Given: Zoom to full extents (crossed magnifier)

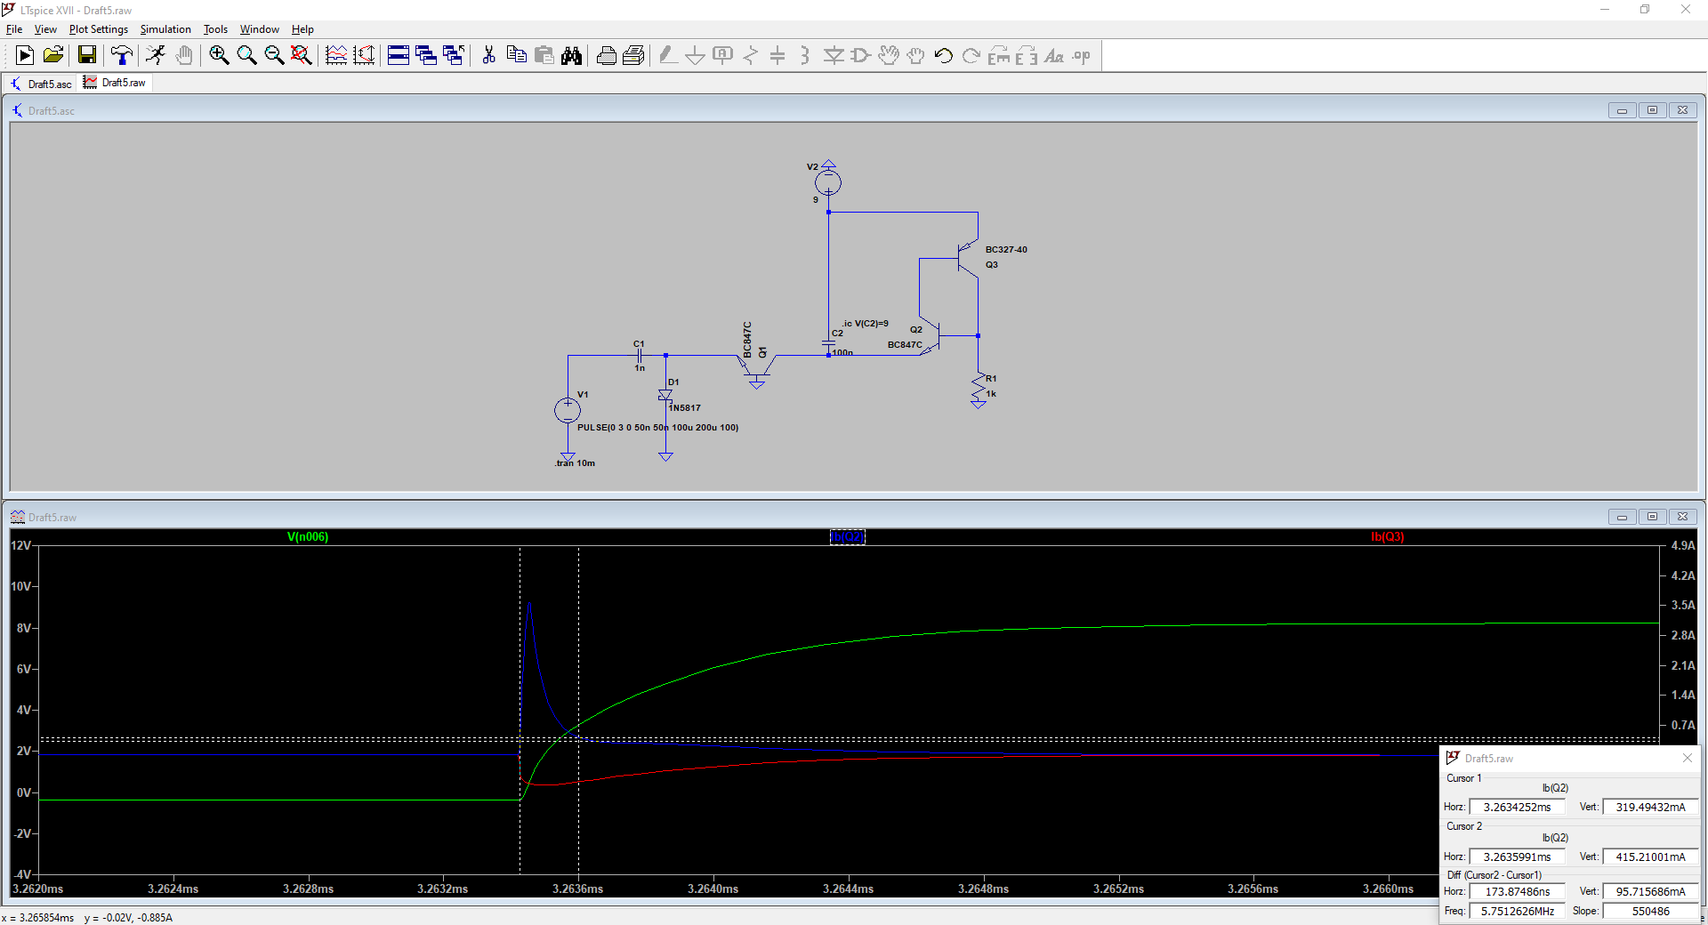Looking at the screenshot, I should pos(302,55).
